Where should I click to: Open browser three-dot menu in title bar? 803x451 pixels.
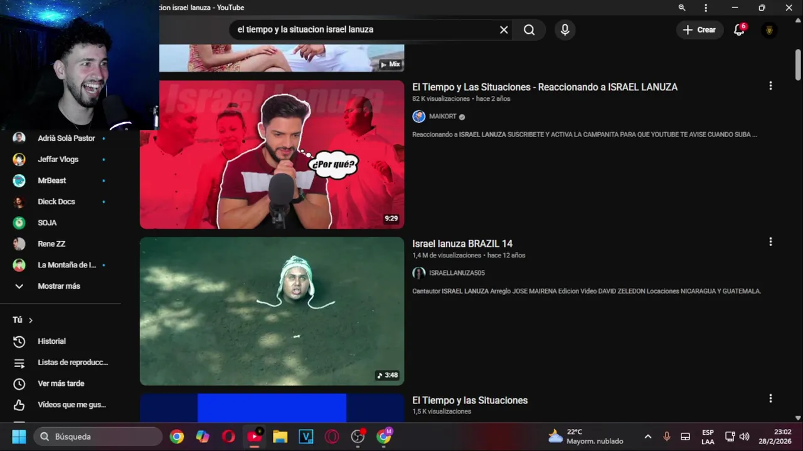coord(706,8)
